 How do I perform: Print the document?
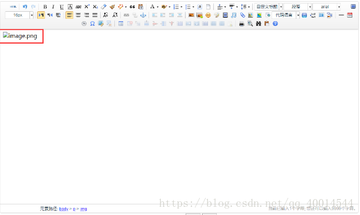click(242, 24)
